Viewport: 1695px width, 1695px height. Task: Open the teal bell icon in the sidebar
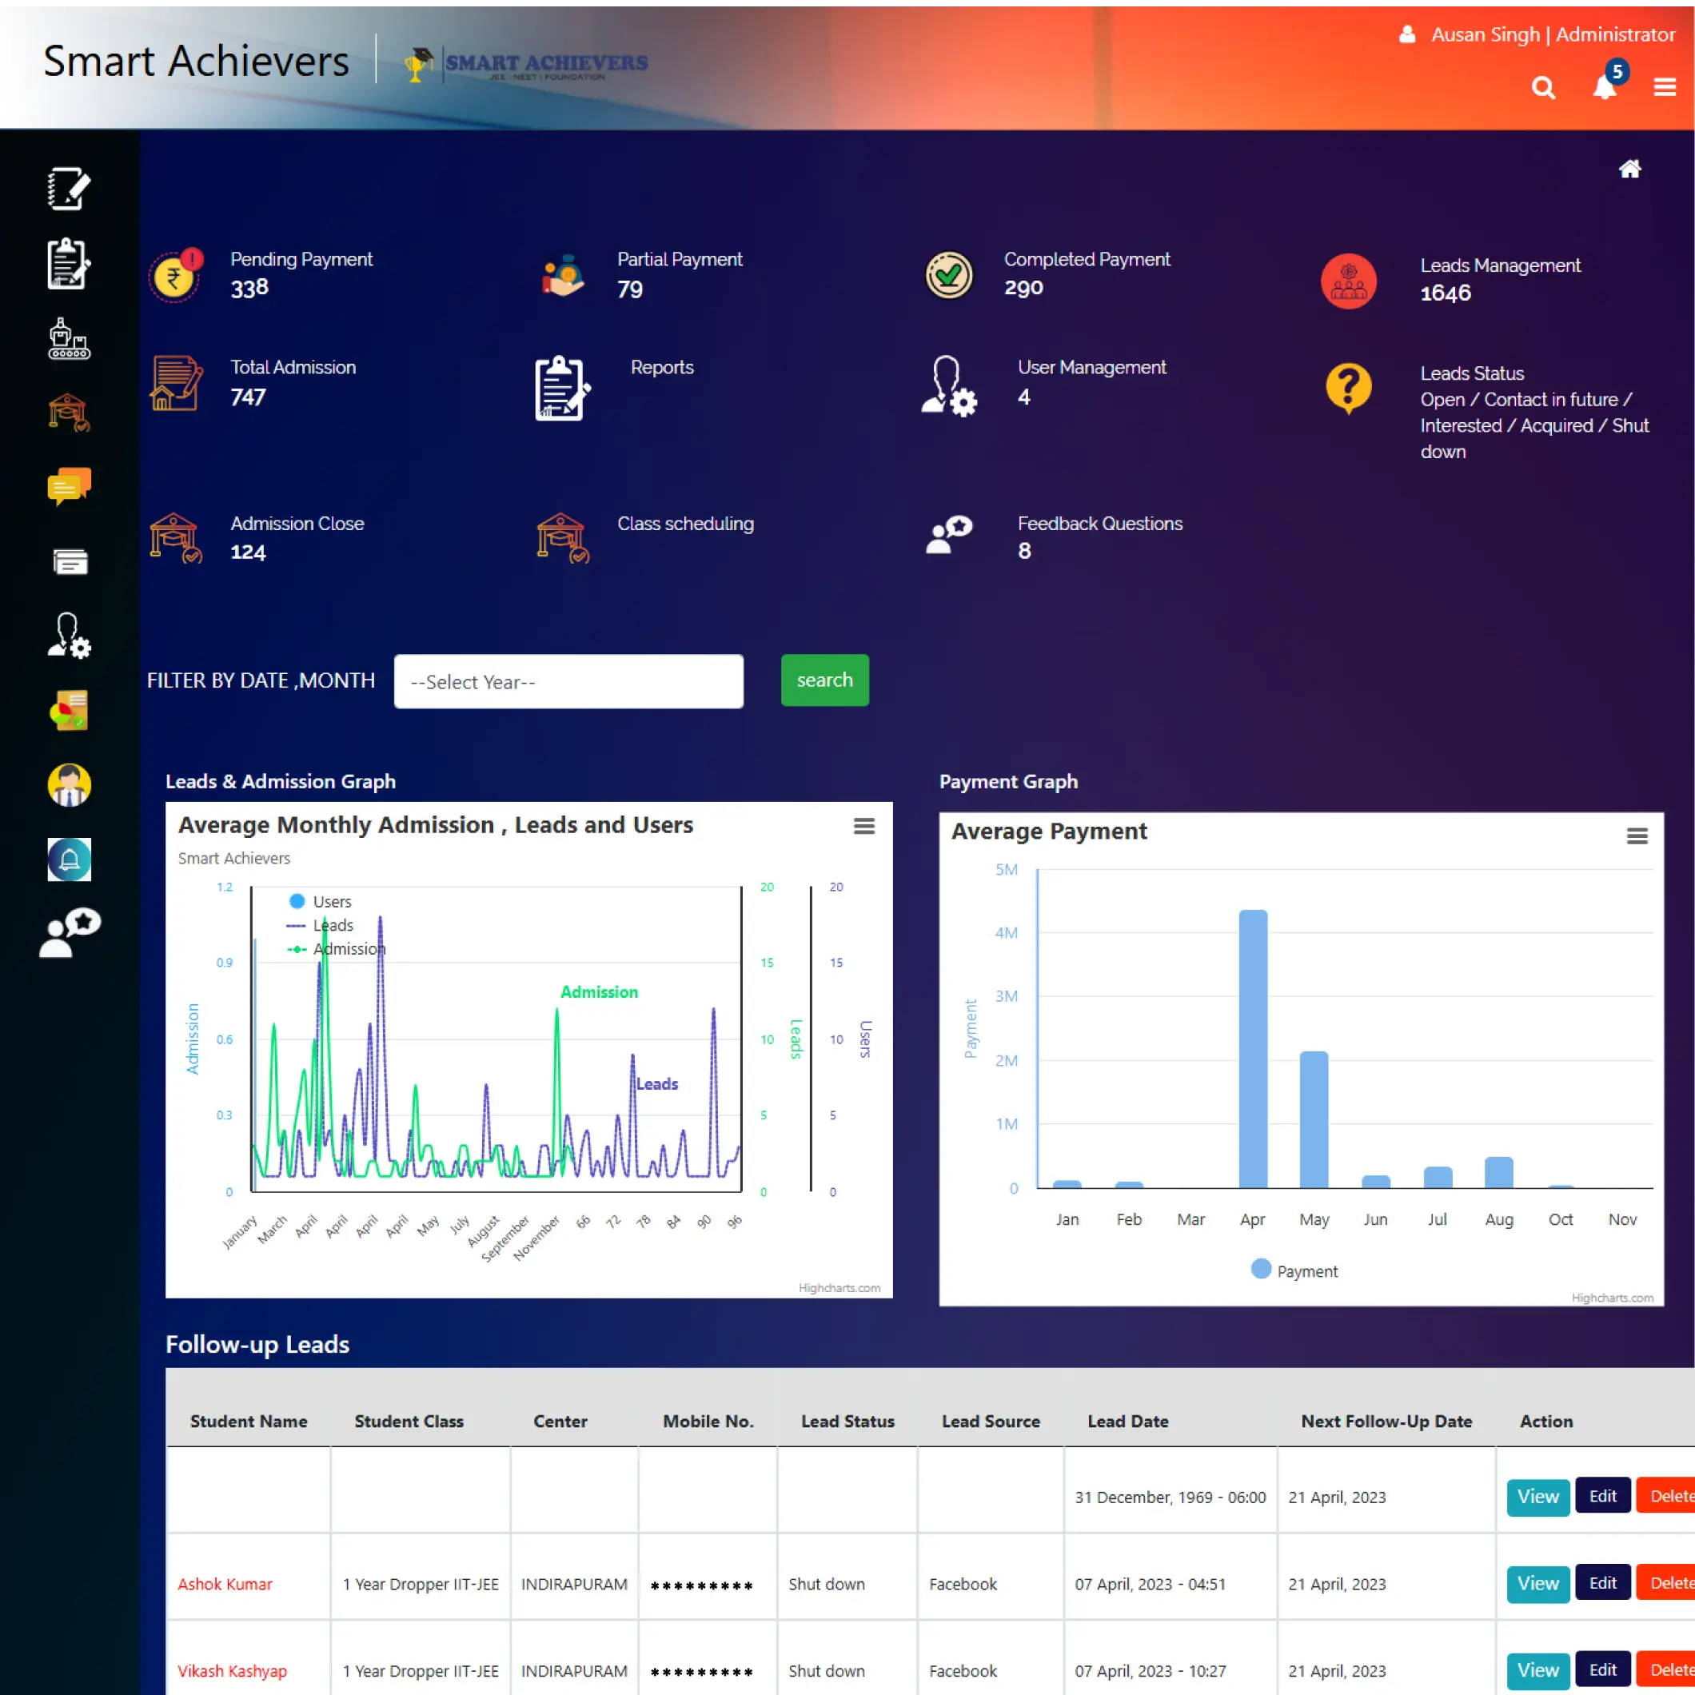point(70,859)
